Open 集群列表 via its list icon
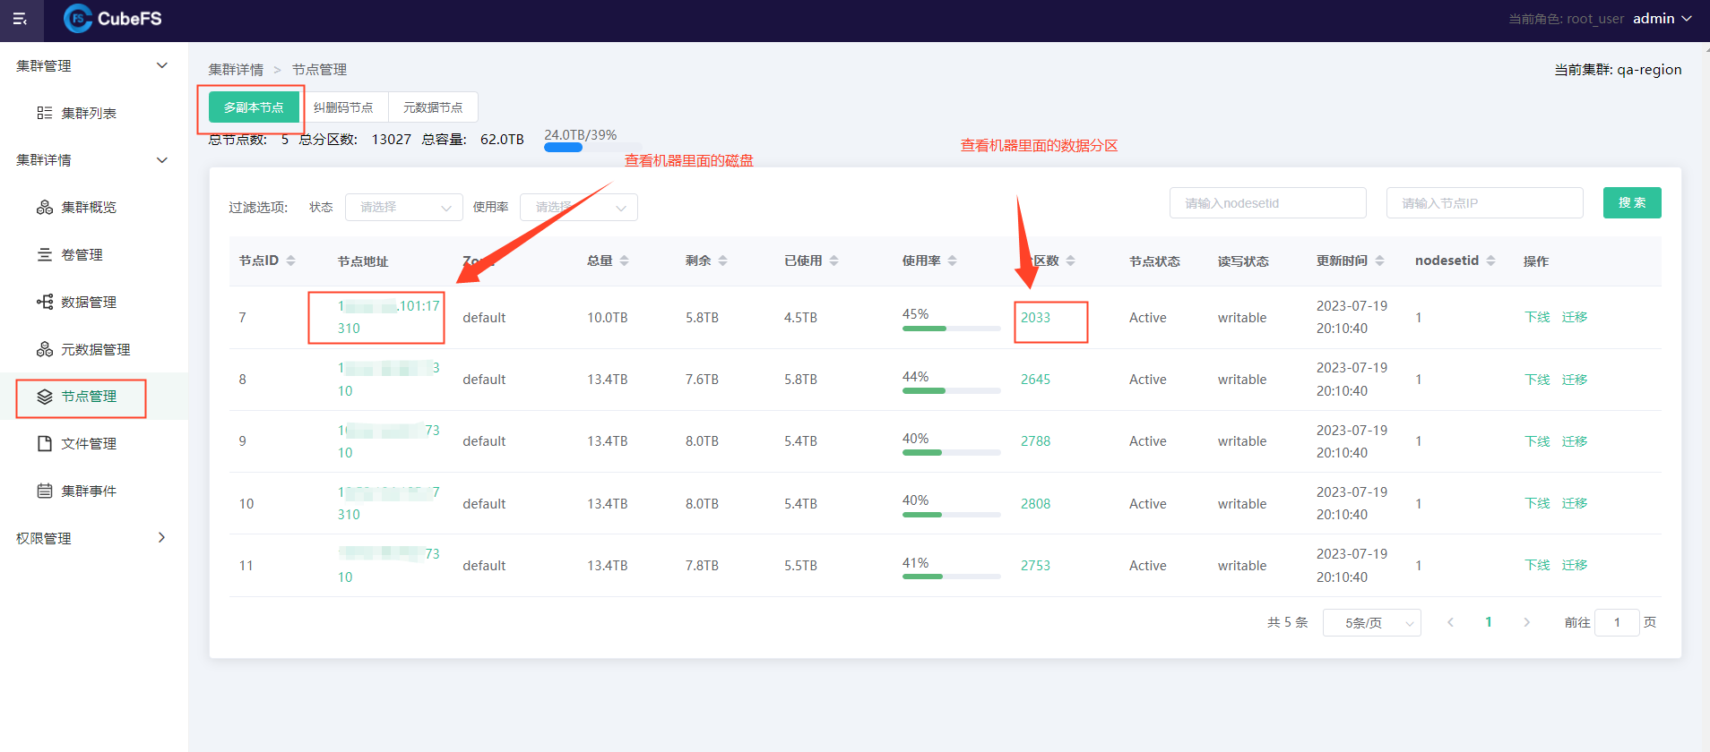This screenshot has height=752, width=1710. click(44, 113)
